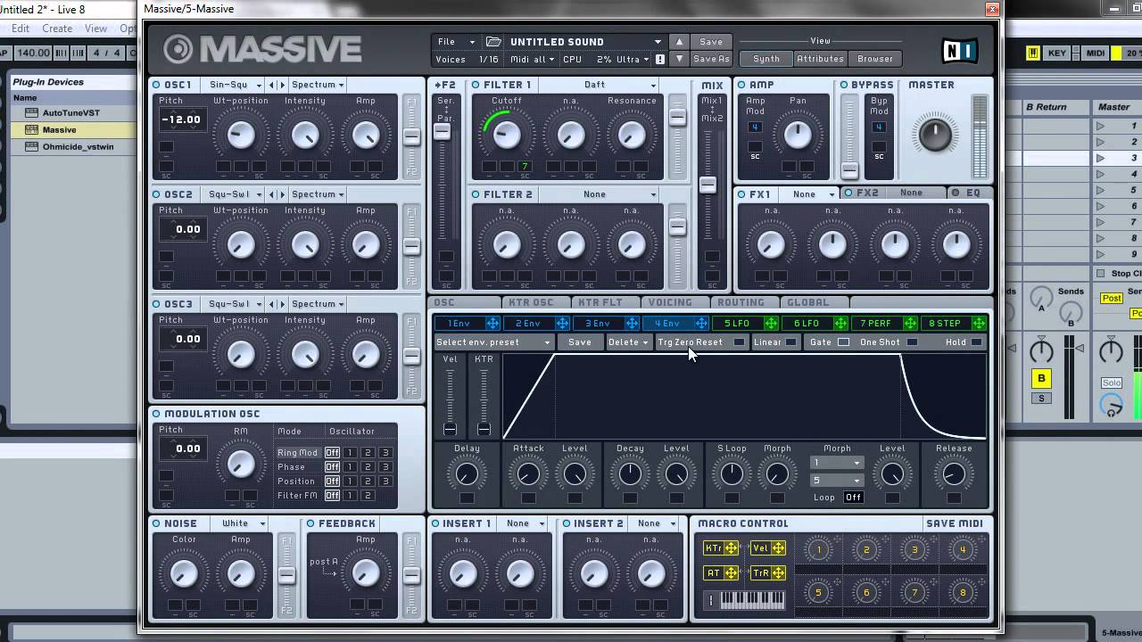1142x642 pixels.
Task: Click the 8 STEP modulation drag handle
Action: tap(980, 324)
